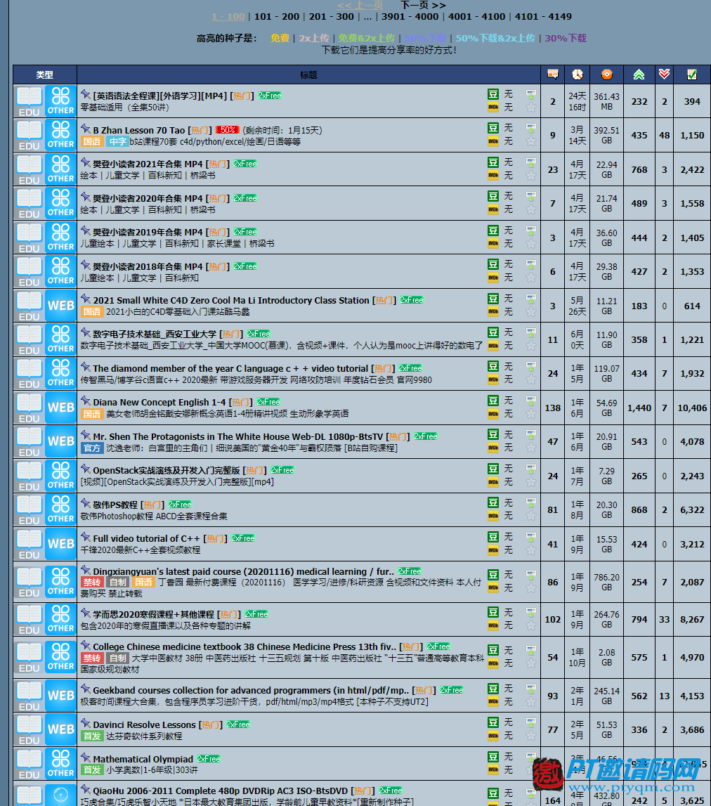Sort by snatched checkmark header icon

692,74
